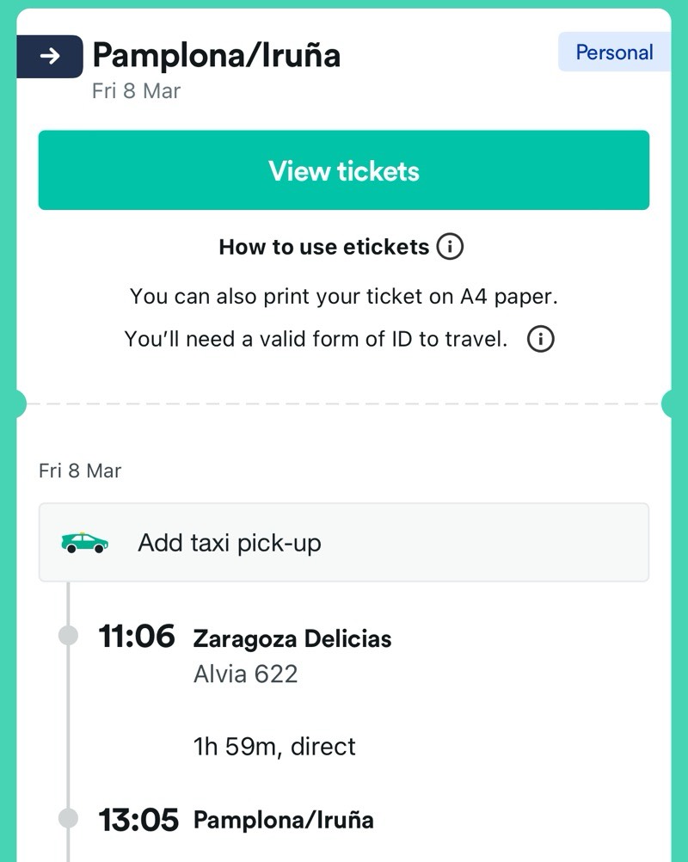The width and height of the screenshot is (688, 862).
Task: Click the arrival dot on the journey timeline
Action: pyautogui.click(x=68, y=819)
